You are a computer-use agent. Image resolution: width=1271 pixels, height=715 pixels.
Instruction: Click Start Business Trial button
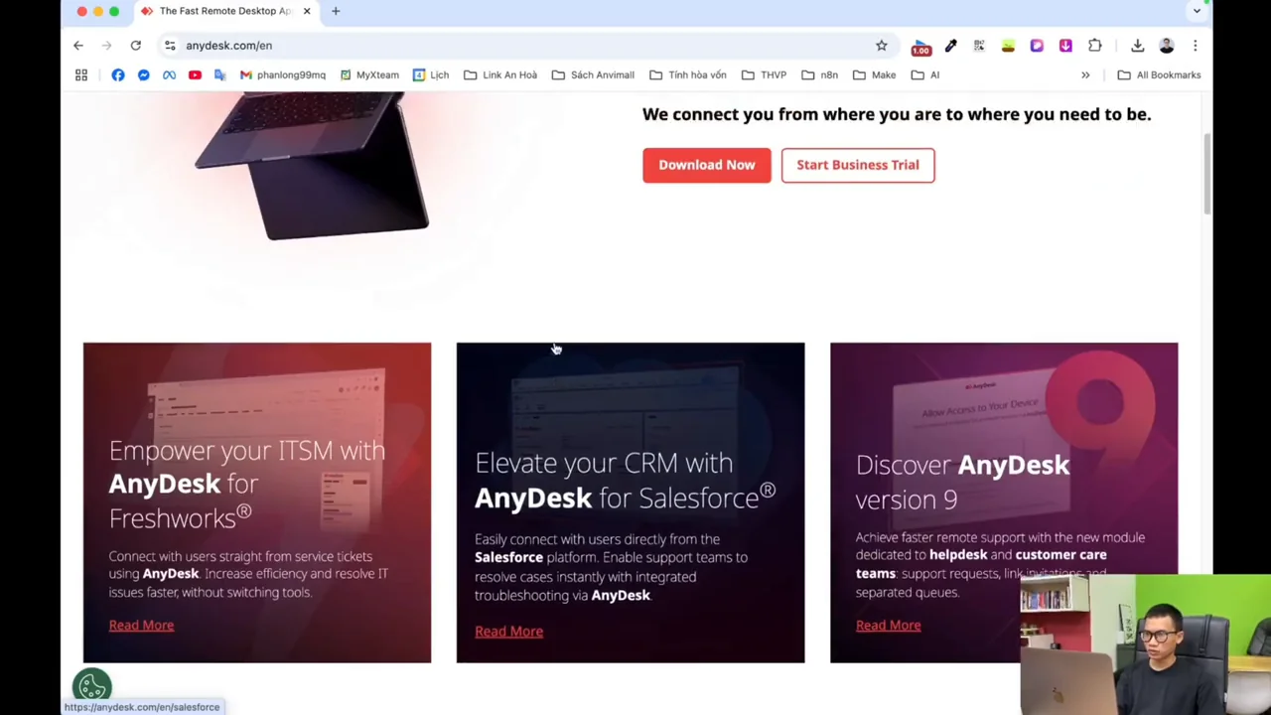click(858, 165)
